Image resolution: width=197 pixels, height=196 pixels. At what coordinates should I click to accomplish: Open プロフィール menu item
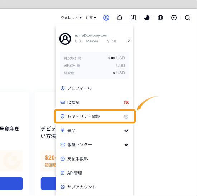coord(94,88)
